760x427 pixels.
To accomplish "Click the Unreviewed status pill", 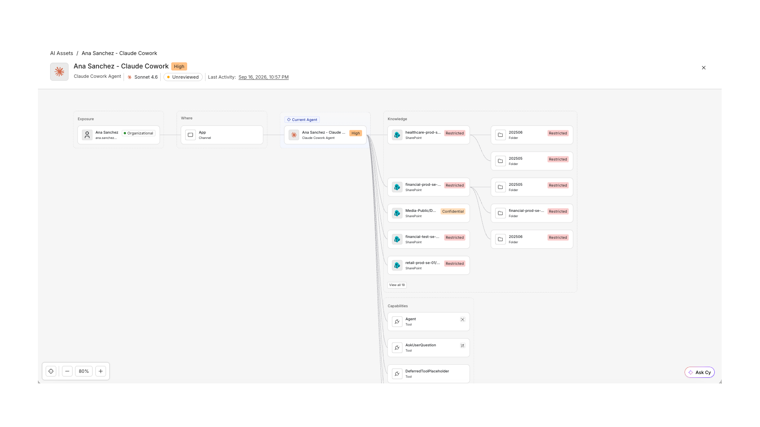I will click(x=183, y=77).
